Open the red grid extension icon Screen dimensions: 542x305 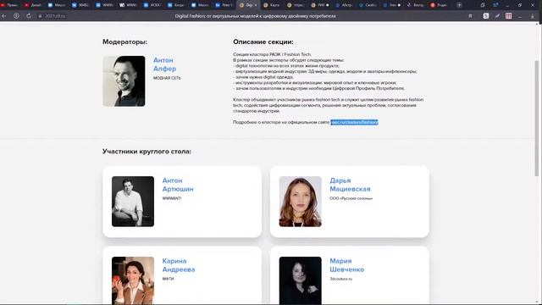pyautogui.click(x=508, y=16)
